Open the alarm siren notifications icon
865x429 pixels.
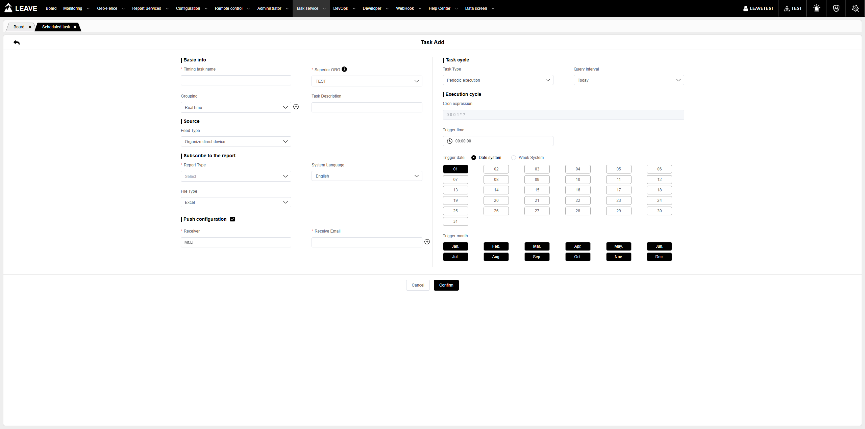click(x=816, y=8)
